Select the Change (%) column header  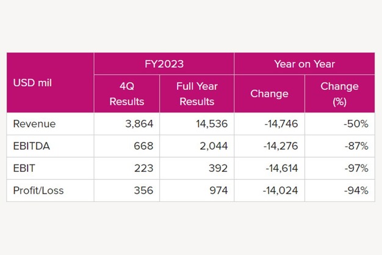(339, 94)
